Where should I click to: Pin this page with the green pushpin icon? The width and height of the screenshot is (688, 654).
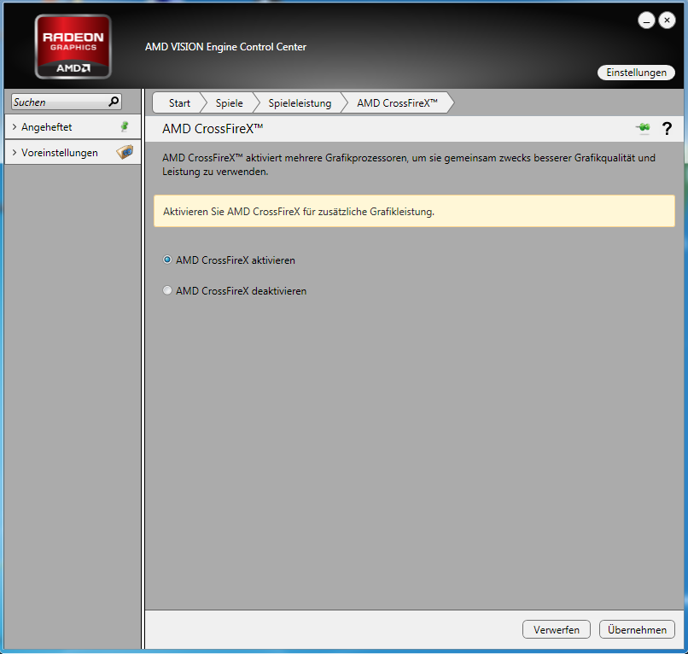point(644,128)
